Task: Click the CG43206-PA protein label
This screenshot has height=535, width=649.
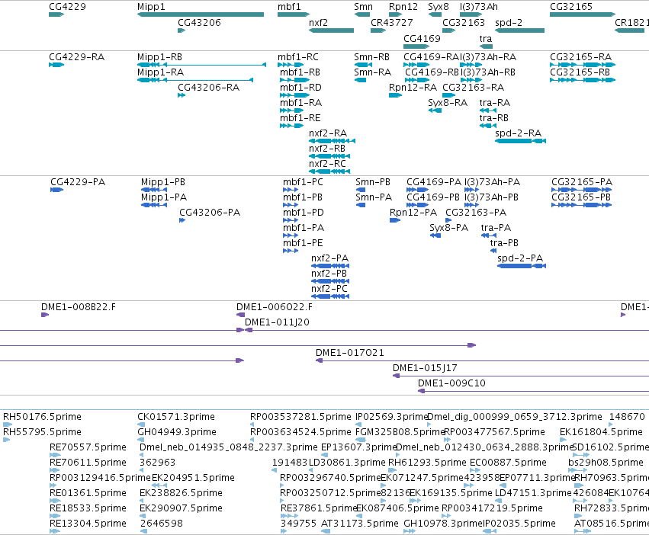Action: [210, 213]
